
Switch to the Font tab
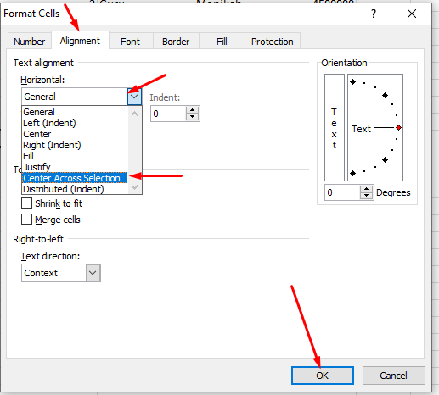coord(130,42)
